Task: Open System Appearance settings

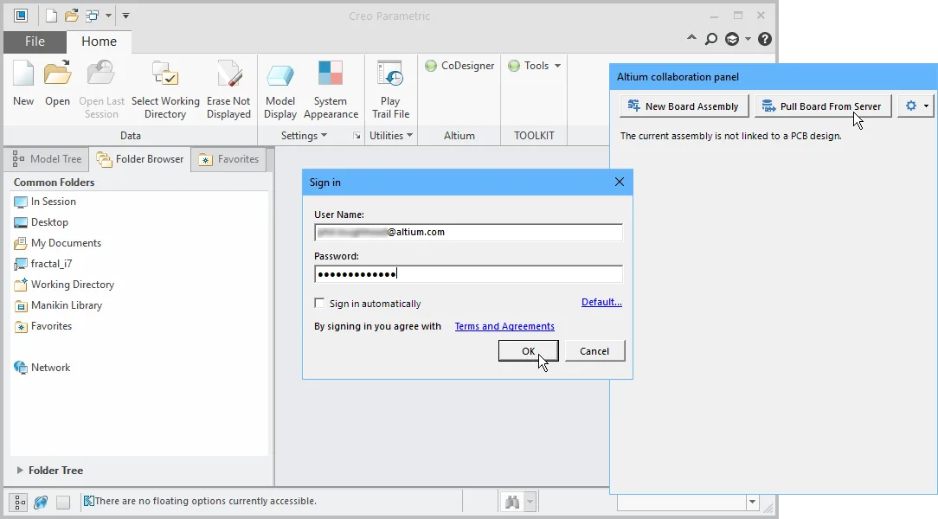Action: click(331, 89)
